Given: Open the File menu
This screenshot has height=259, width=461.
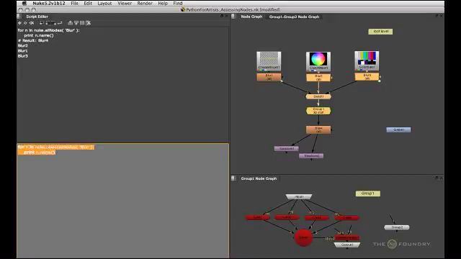Looking at the screenshot, I should click(74, 3).
